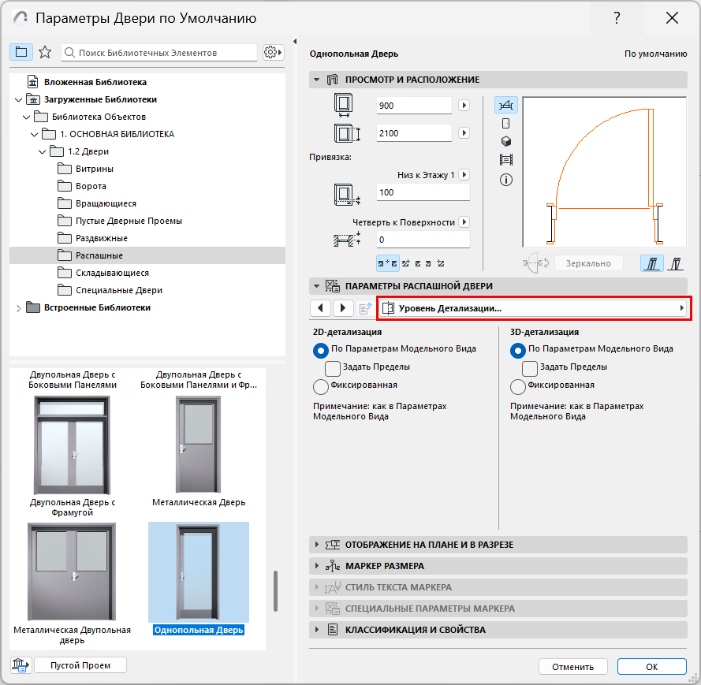This screenshot has width=701, height=685.
Task: Click the sill height field showing 100
Action: point(423,192)
